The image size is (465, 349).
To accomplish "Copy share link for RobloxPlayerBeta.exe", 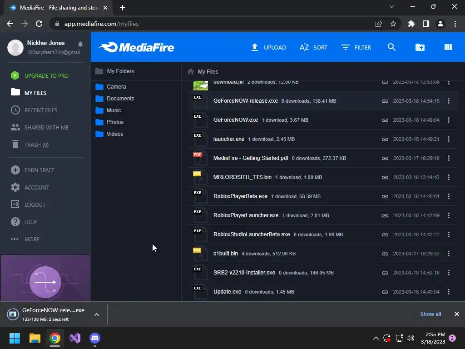I will point(385,196).
